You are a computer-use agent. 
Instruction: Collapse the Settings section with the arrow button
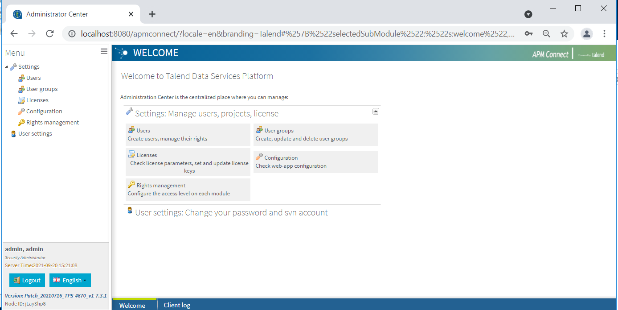pos(376,112)
